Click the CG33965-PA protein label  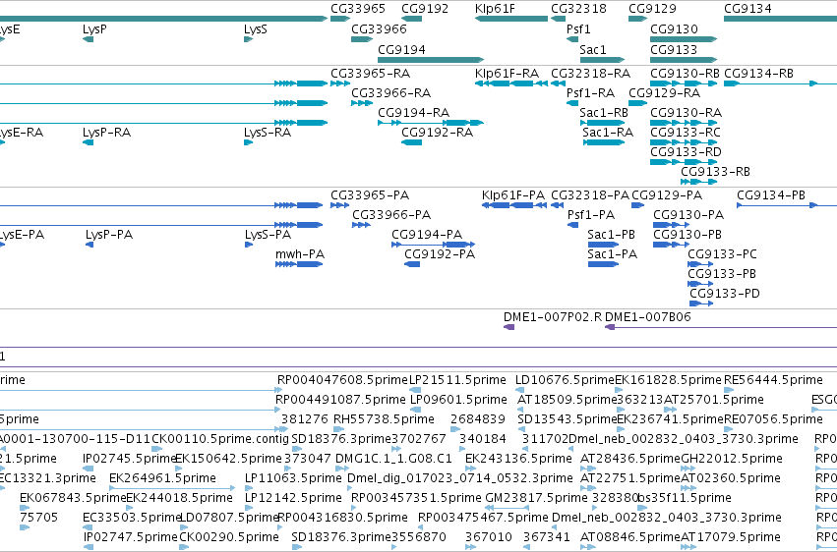(370, 195)
